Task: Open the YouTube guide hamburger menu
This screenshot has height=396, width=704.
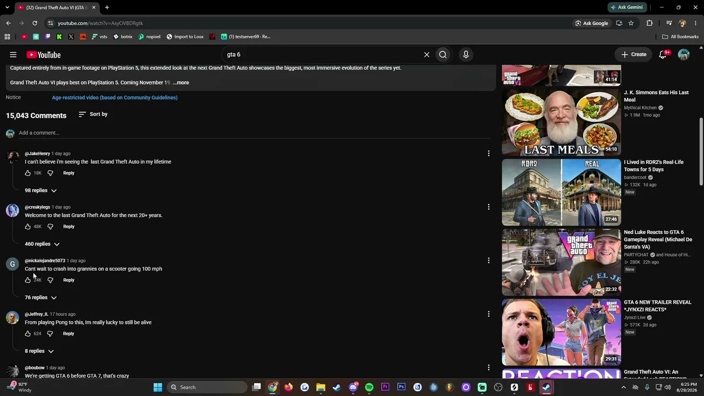Action: (x=13, y=54)
